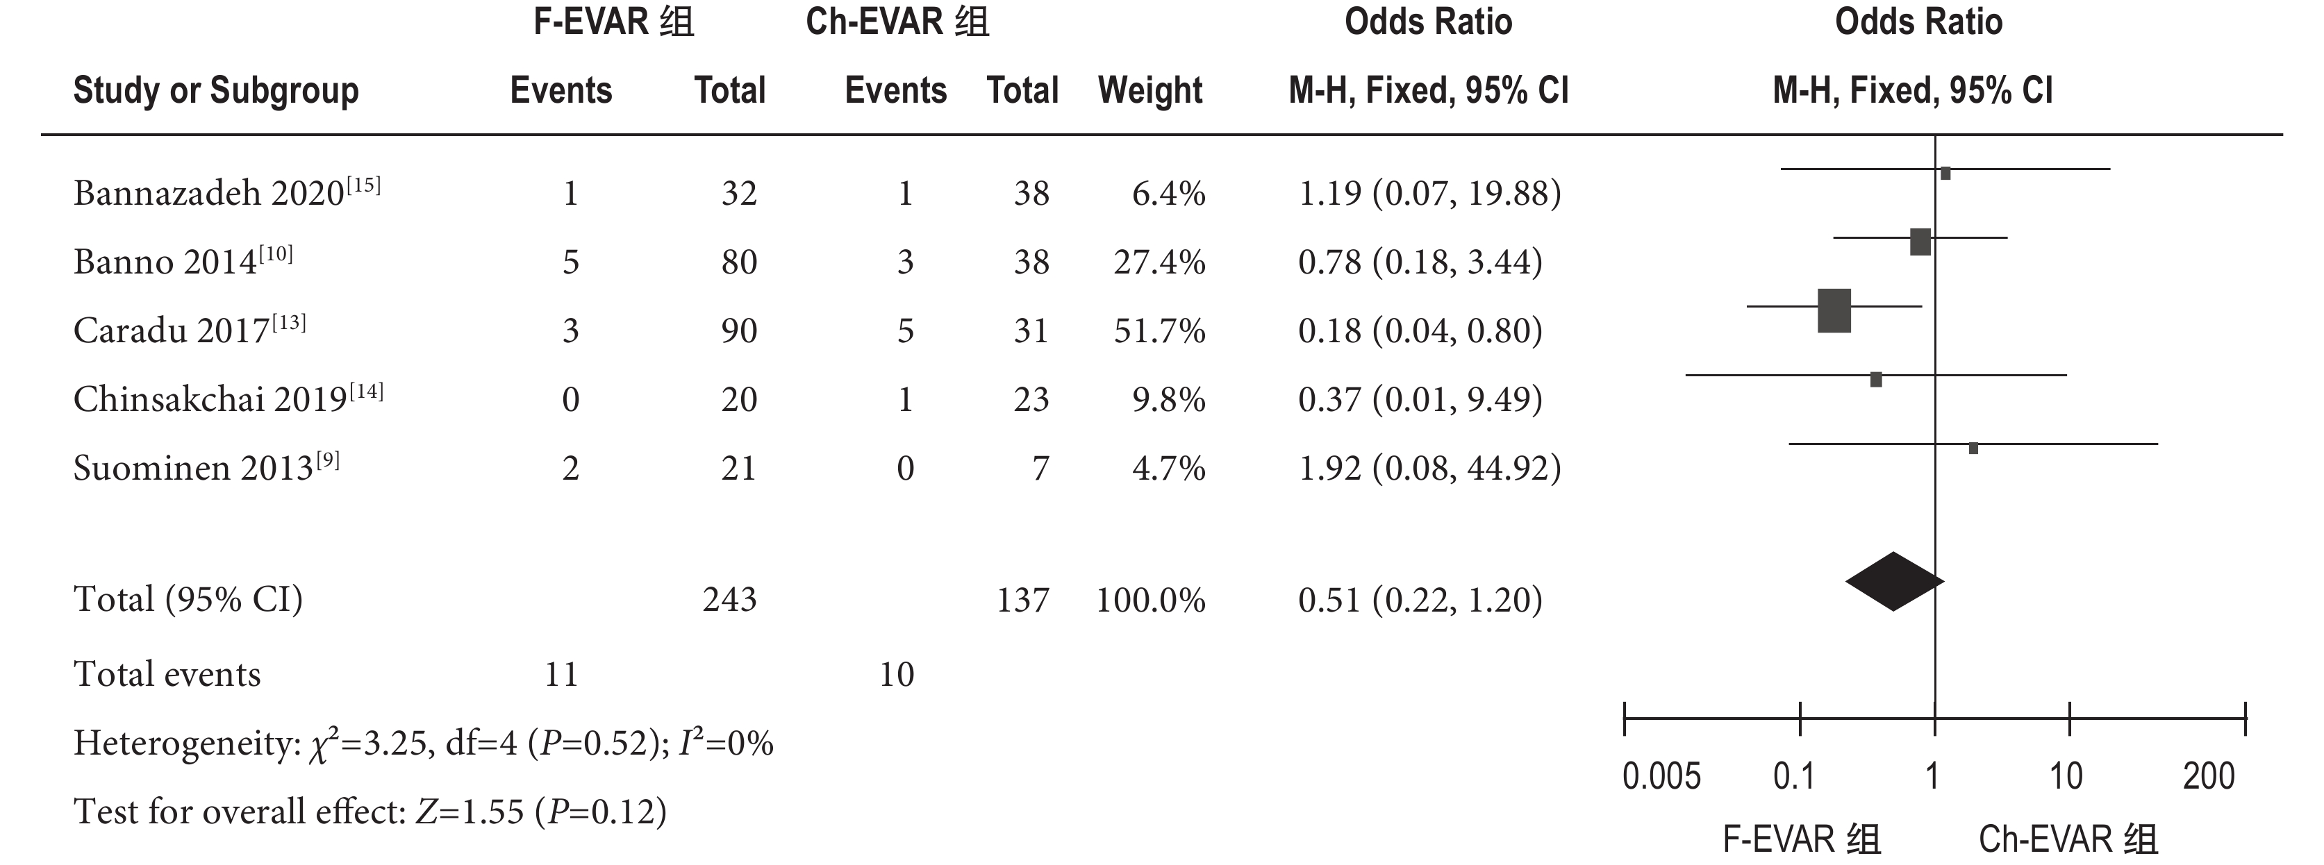Viewport: 2324px width, 865px height.
Task: Open reference [14] next to Chinsakchai 2019
Action: tap(366, 392)
